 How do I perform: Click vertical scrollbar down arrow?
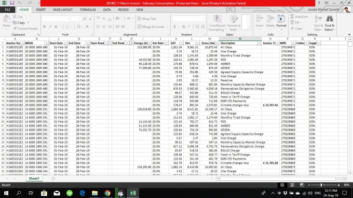(350, 173)
